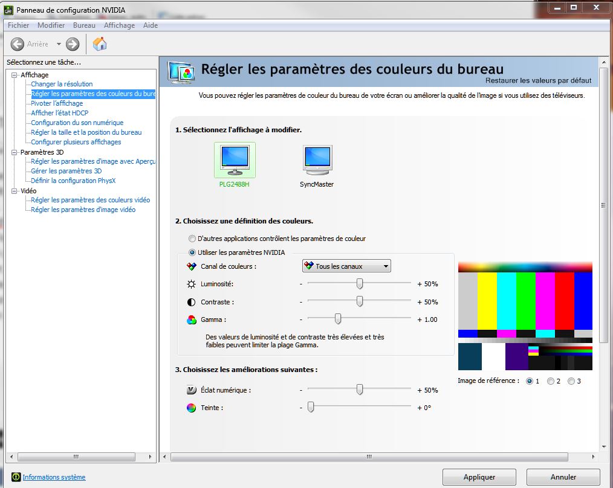613x488 pixels.
Task: Open 'Changer la résolution' task
Action: 62,84
